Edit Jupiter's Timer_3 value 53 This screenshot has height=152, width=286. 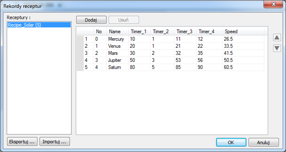[x=185, y=60]
